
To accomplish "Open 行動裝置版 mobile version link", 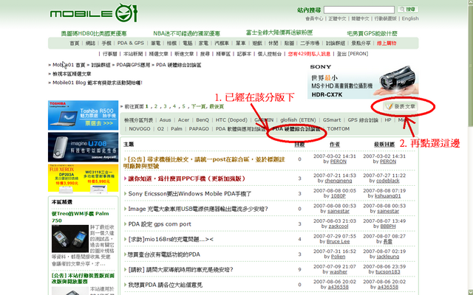I will pos(386,18).
